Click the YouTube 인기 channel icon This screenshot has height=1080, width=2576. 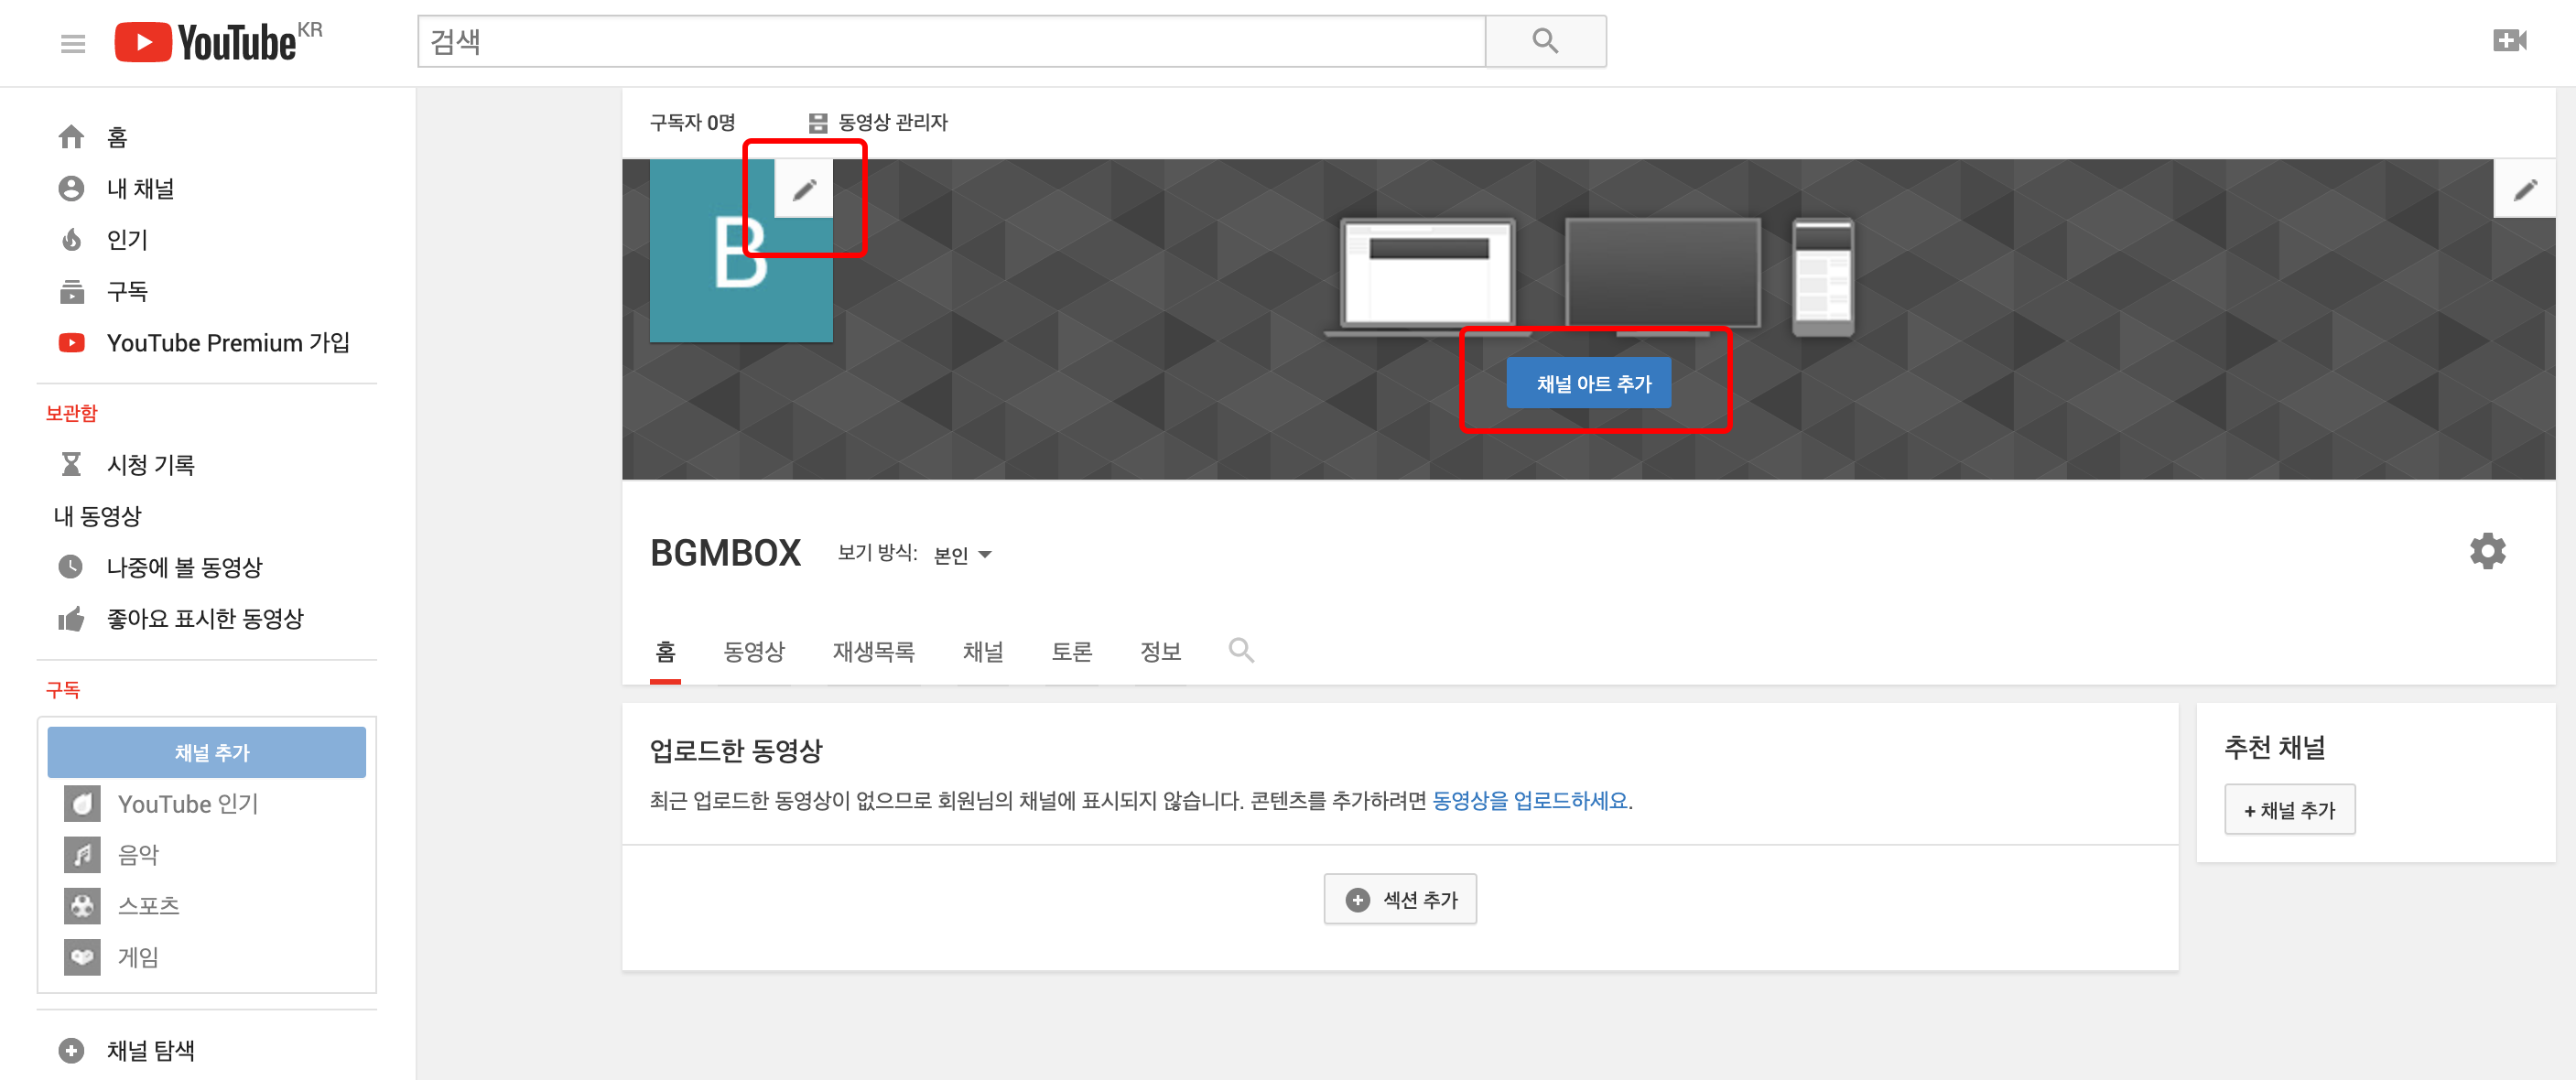(82, 804)
